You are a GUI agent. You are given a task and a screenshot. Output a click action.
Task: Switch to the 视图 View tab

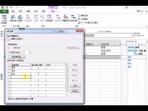point(44,11)
